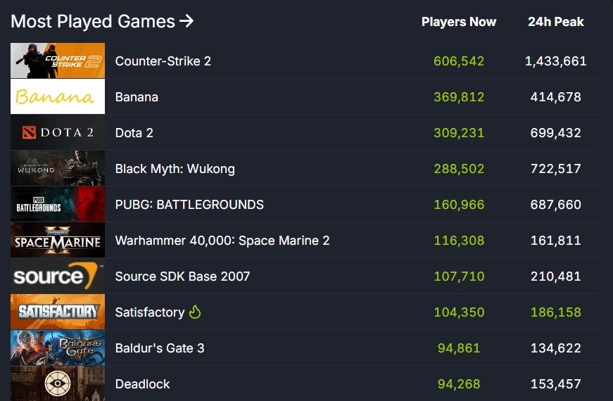This screenshot has width=613, height=401.
Task: Open the Most Played Games heading link
Action: [102, 22]
